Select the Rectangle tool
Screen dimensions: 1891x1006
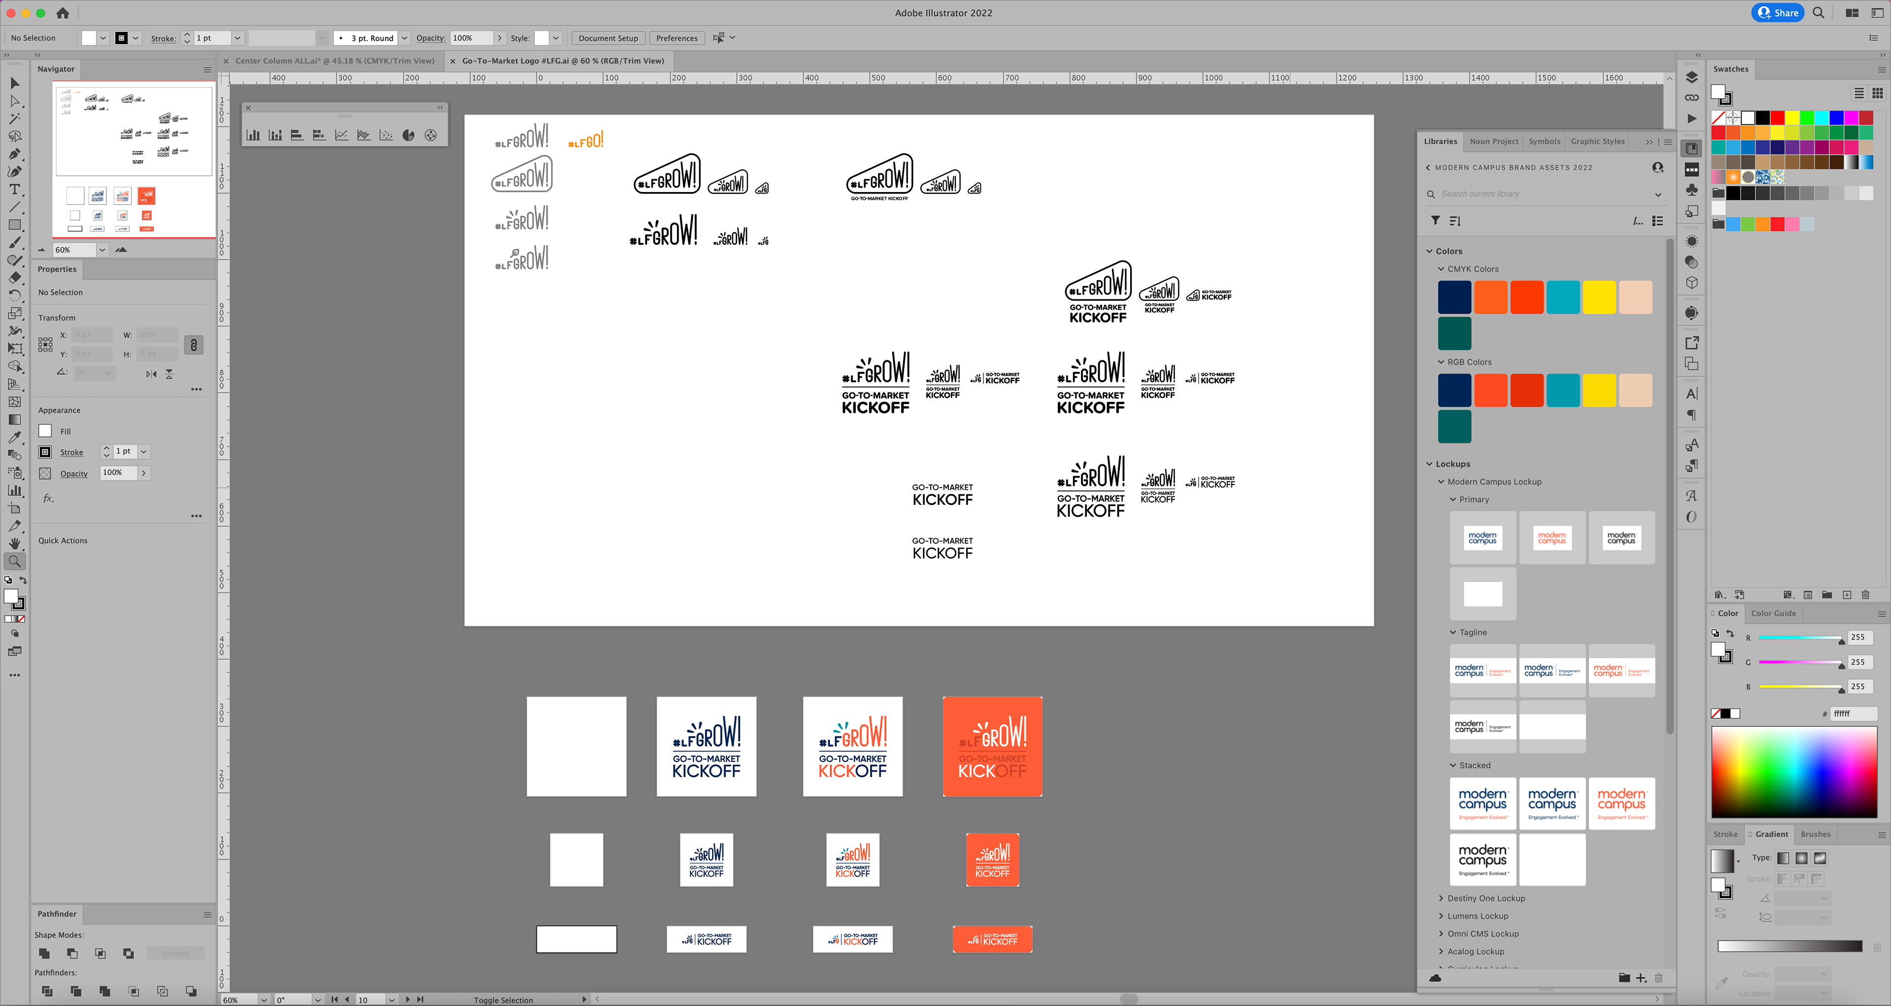tap(15, 225)
